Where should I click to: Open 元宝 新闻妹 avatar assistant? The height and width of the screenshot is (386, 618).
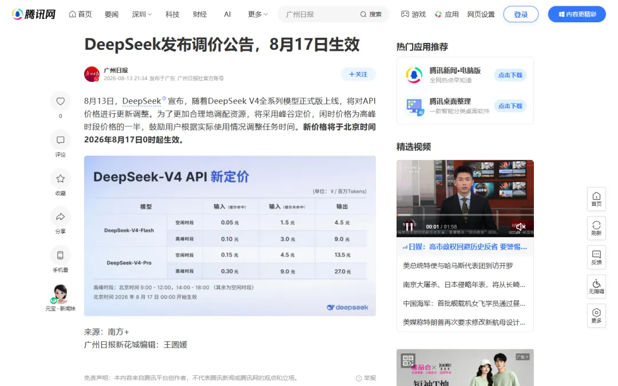[x=60, y=294]
